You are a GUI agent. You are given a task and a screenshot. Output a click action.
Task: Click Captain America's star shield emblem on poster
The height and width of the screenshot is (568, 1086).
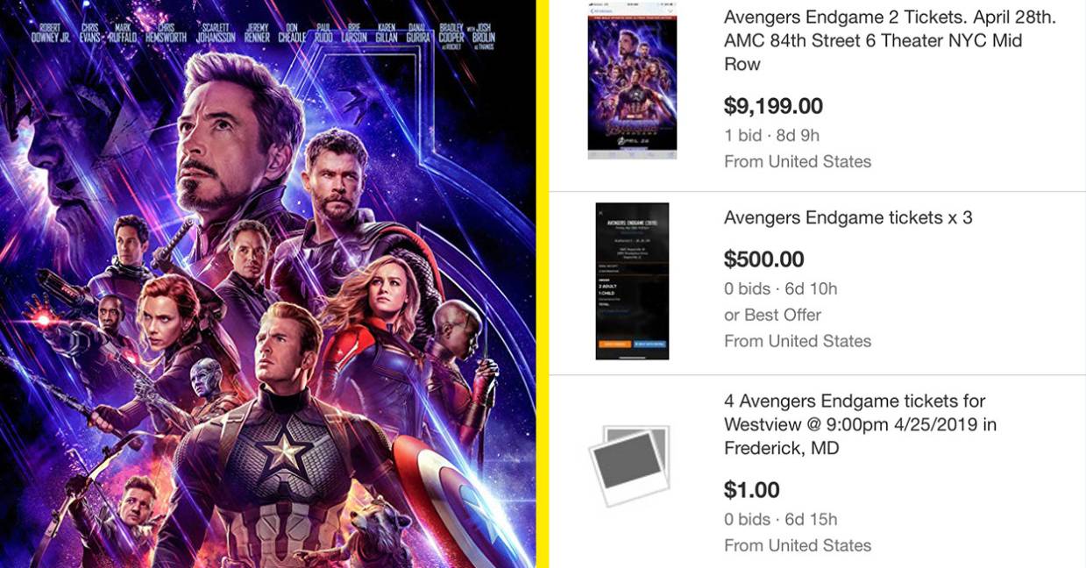[285, 451]
